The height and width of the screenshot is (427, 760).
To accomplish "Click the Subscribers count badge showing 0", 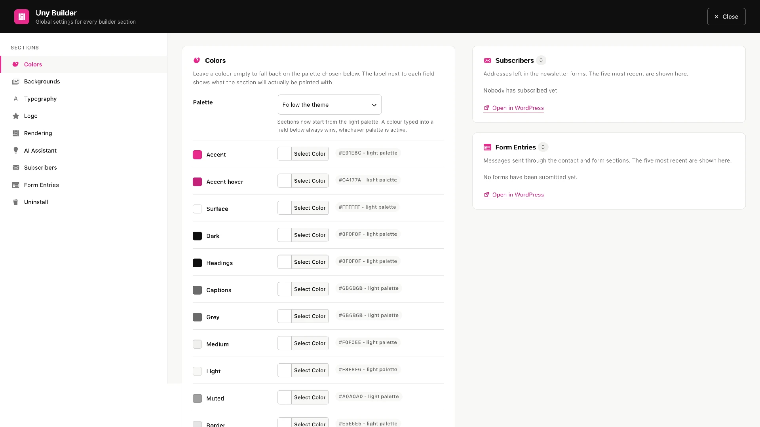I will (x=541, y=60).
